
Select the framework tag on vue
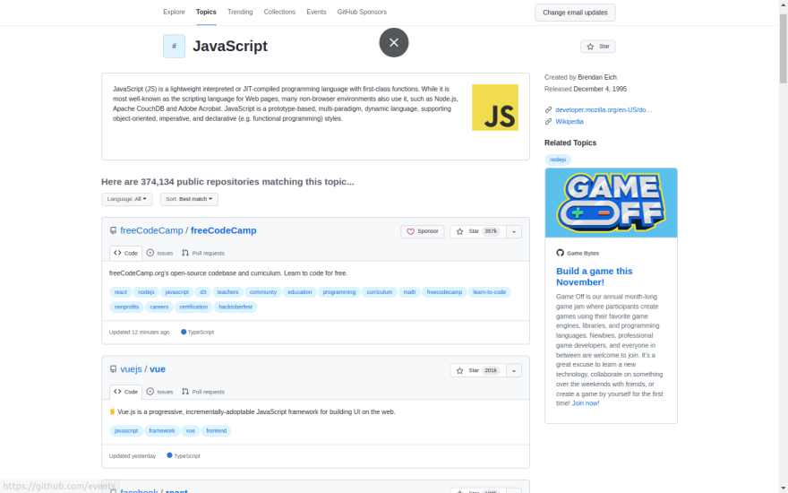(x=162, y=431)
